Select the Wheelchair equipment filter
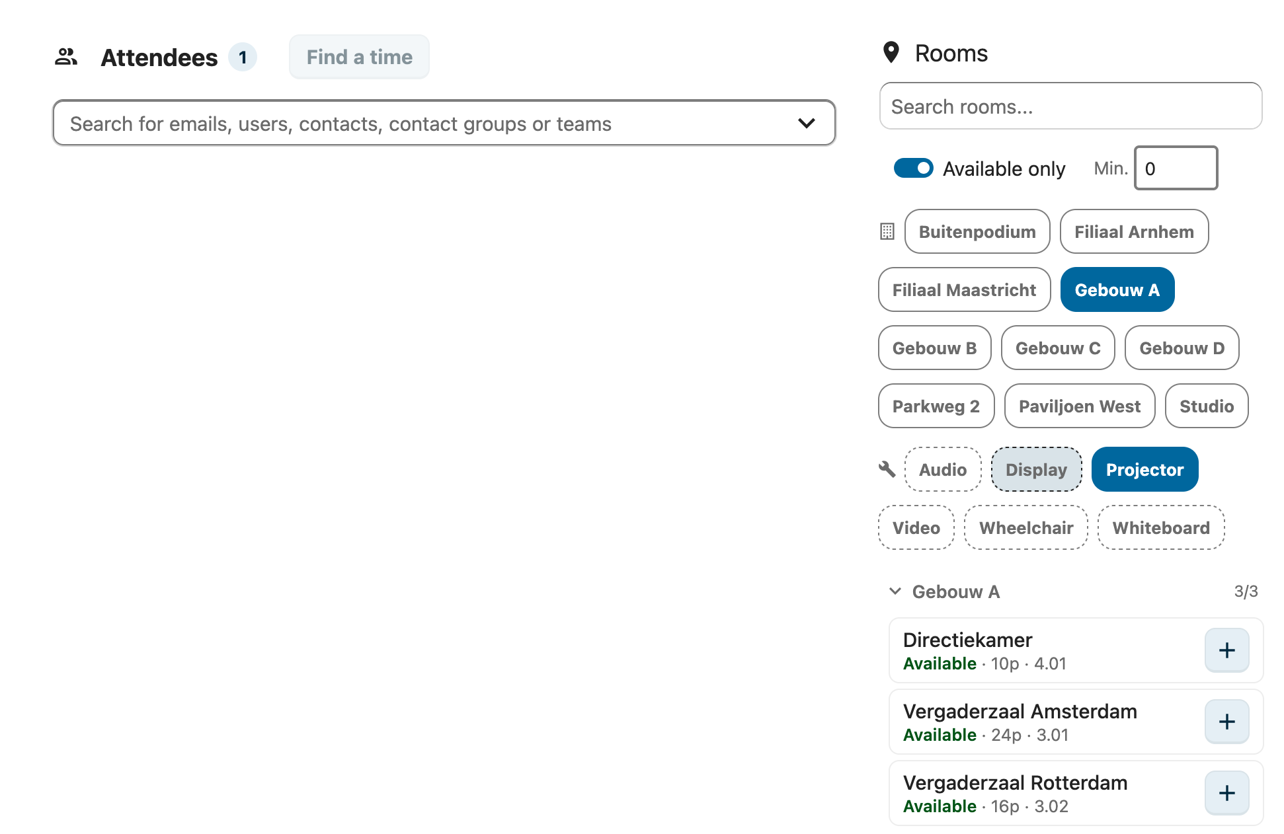Screen dimensions: 1284x834 click(x=1025, y=527)
